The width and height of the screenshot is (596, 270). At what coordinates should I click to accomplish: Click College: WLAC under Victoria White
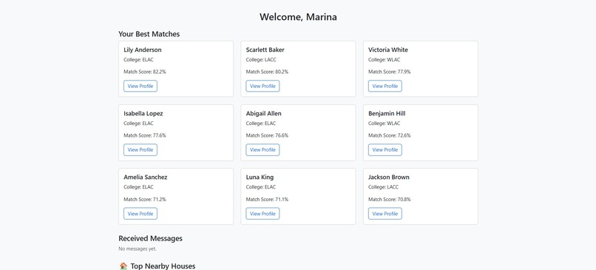(x=385, y=60)
